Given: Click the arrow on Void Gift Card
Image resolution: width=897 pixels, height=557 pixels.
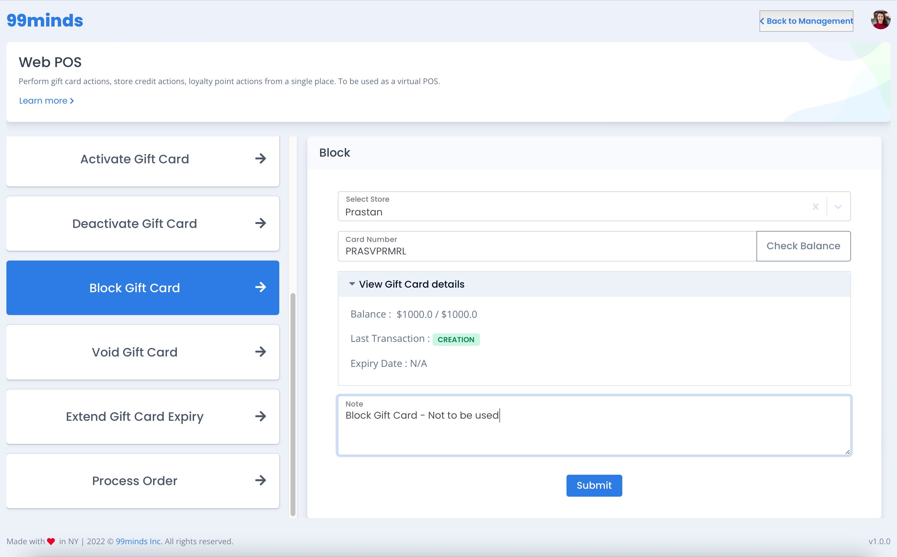Looking at the screenshot, I should pos(261,352).
